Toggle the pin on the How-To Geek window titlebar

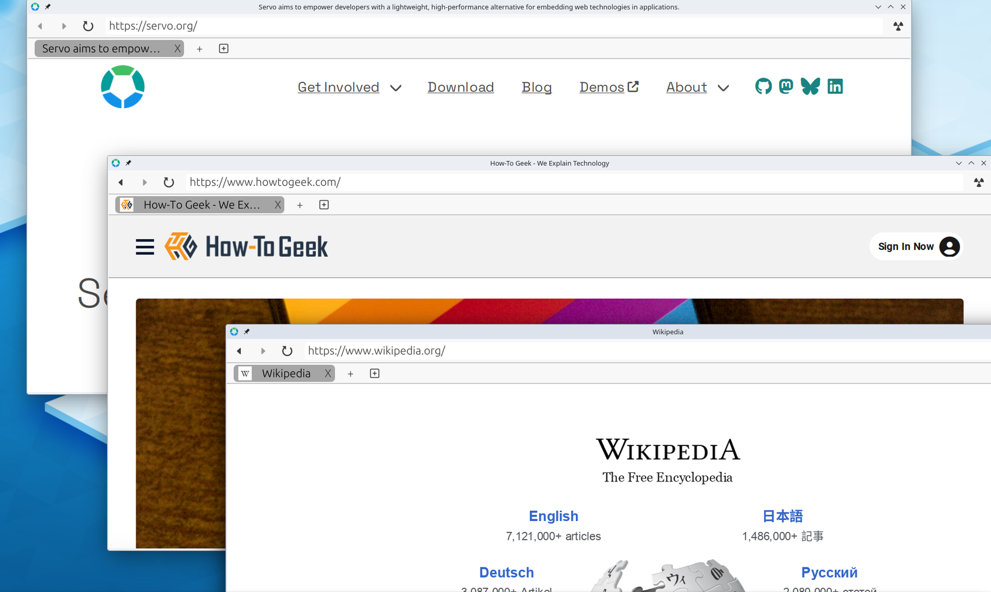pos(129,163)
